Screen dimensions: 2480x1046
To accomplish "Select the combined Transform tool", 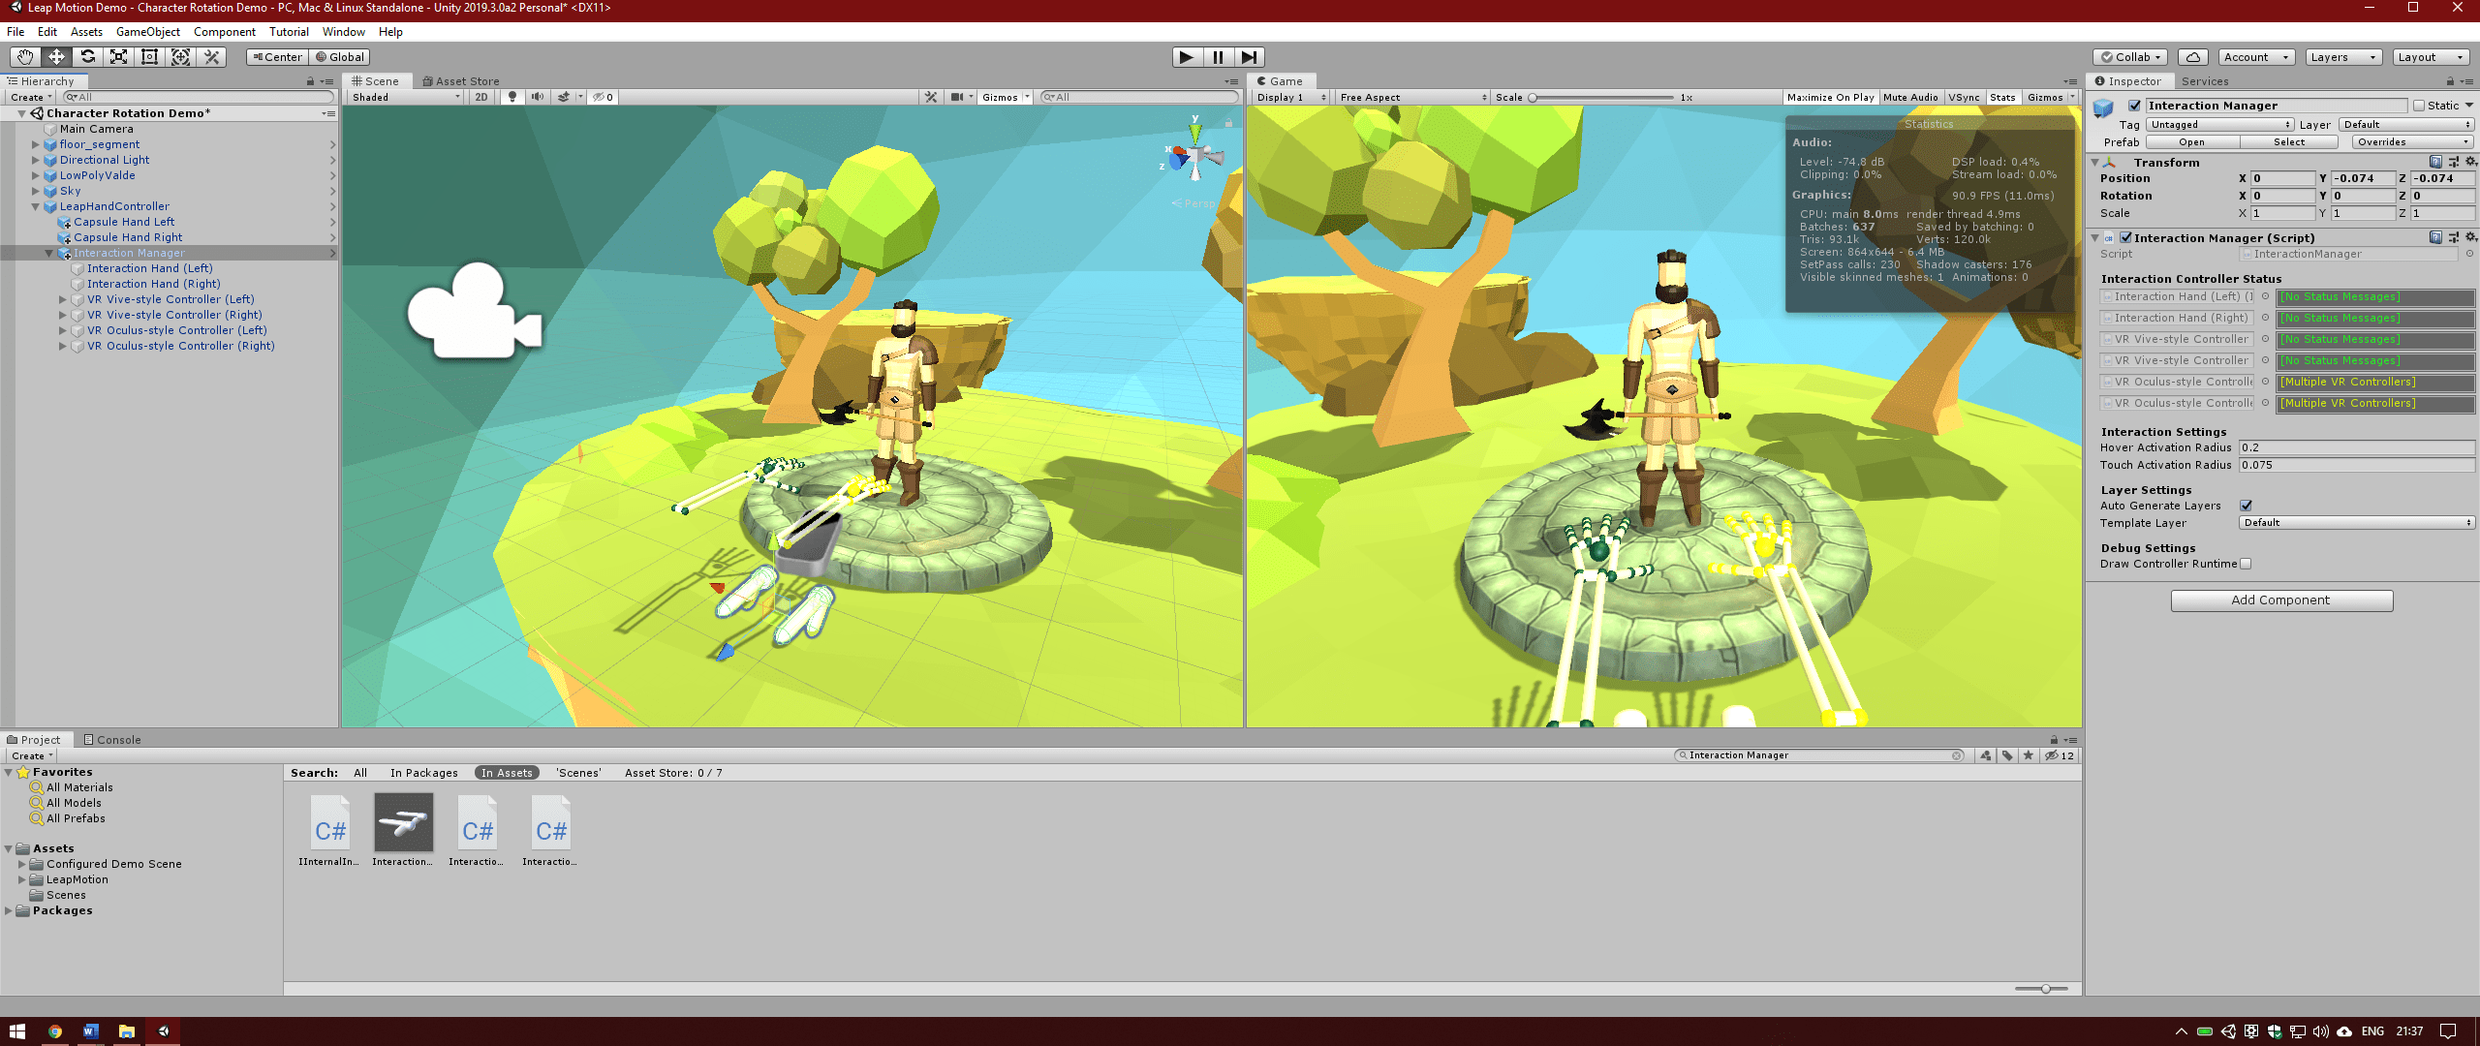I will 180,57.
